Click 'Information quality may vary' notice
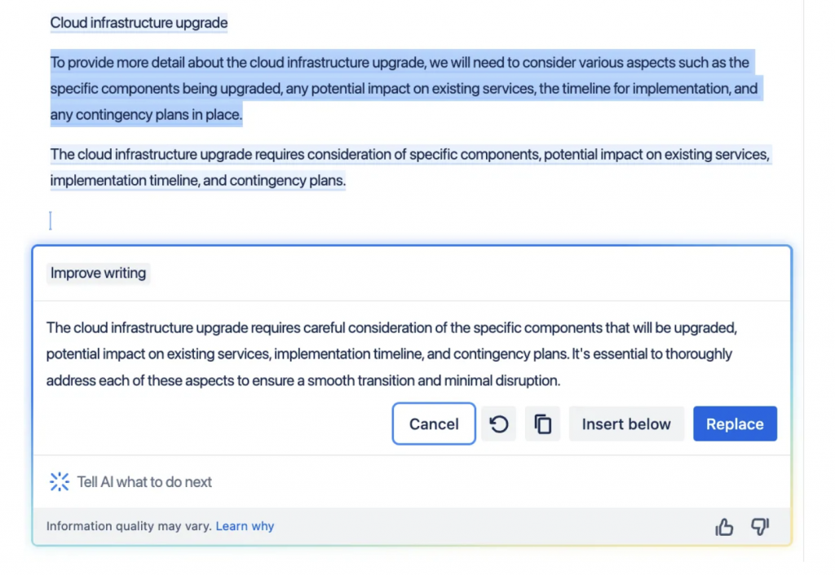This screenshot has height=575, width=835. [x=129, y=526]
